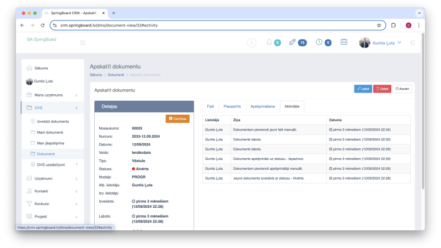The image size is (441, 248).
Task: Collapse the DVS menu chevron
Action: 77,108
